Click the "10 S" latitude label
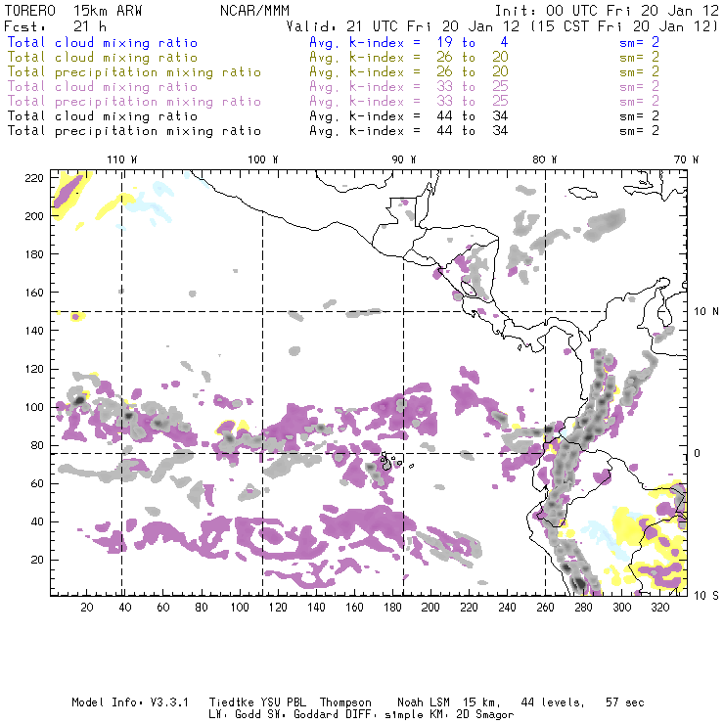This screenshot has width=724, height=724. 706,595
